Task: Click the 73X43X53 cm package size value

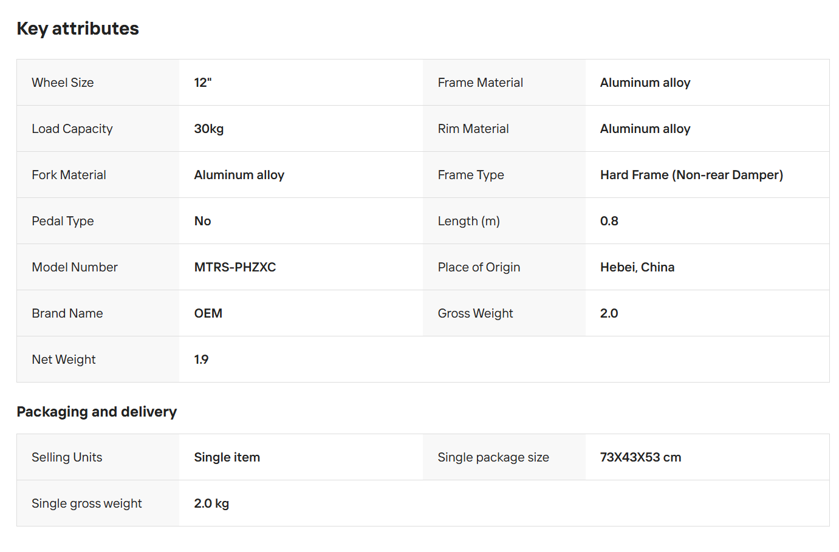Action: 640,457
